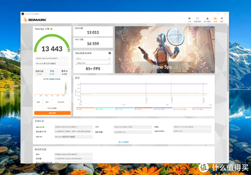Switch to the Results tab icon

pyautogui.click(x=215, y=19)
